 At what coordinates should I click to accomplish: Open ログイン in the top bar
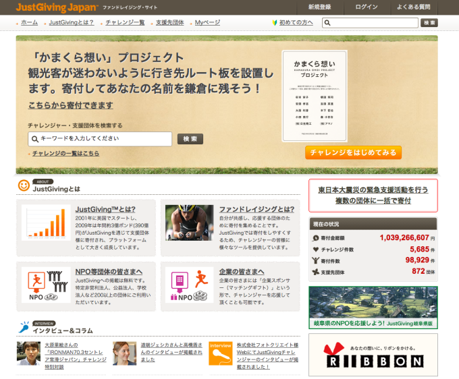[367, 7]
